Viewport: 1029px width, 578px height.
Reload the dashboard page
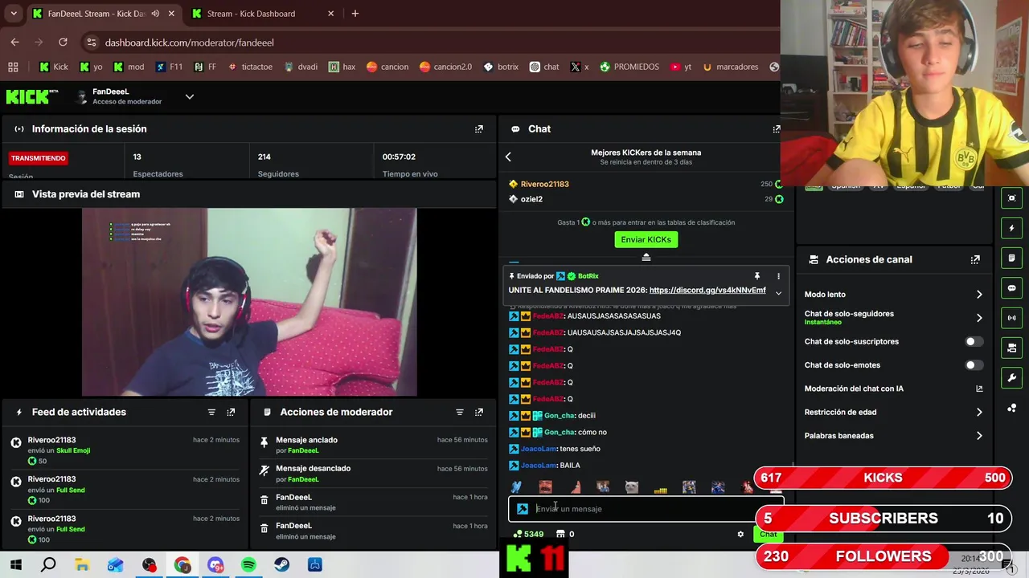(63, 42)
